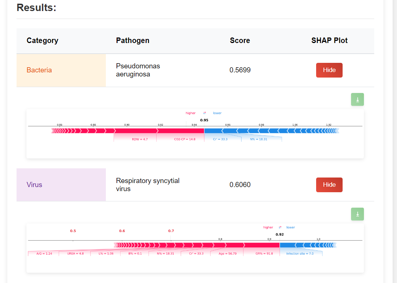Click the Category column header
397x283 pixels.
pyautogui.click(x=42, y=40)
